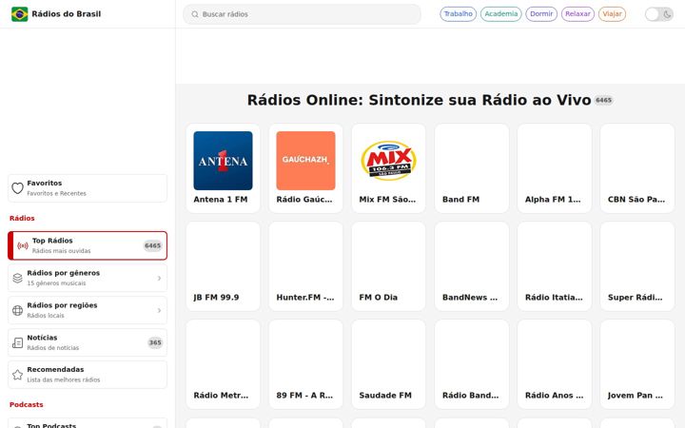685x428 pixels.
Task: Expand Rádios por regiões chevron
Action: 159,310
